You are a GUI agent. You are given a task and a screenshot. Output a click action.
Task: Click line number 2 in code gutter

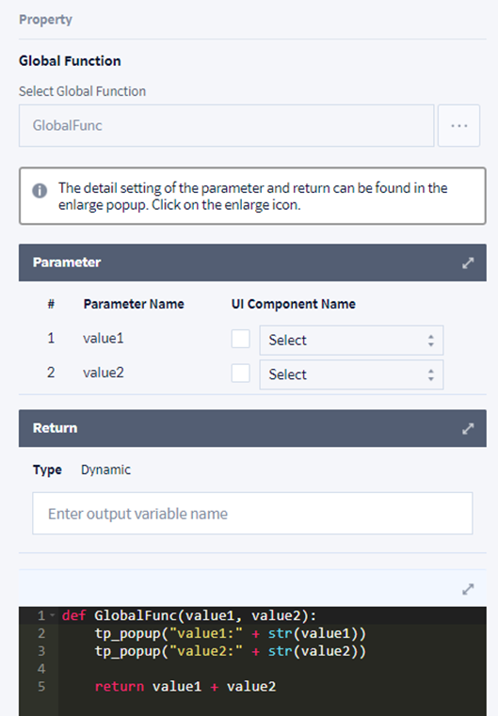coord(41,633)
